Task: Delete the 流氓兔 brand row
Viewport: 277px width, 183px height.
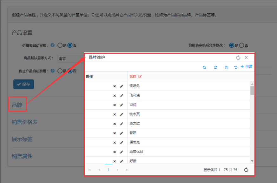Action: (x=115, y=86)
